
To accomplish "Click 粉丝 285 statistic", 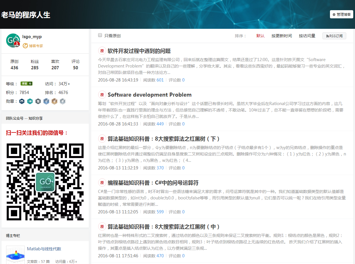I will 35,65.
